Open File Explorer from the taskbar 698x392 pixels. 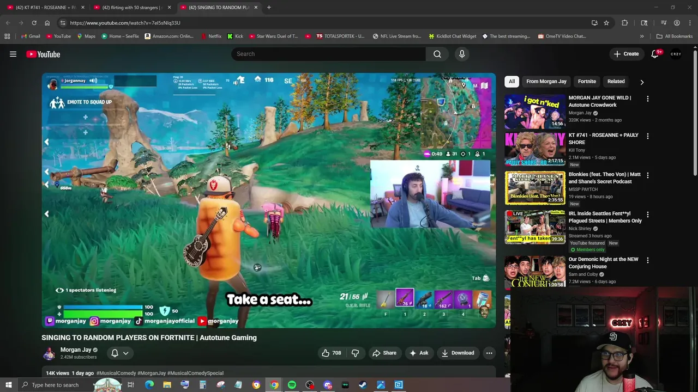[x=167, y=385]
